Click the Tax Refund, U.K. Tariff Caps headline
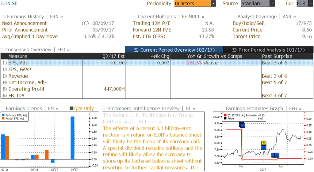Screen dimensions: 314x172 148,118
